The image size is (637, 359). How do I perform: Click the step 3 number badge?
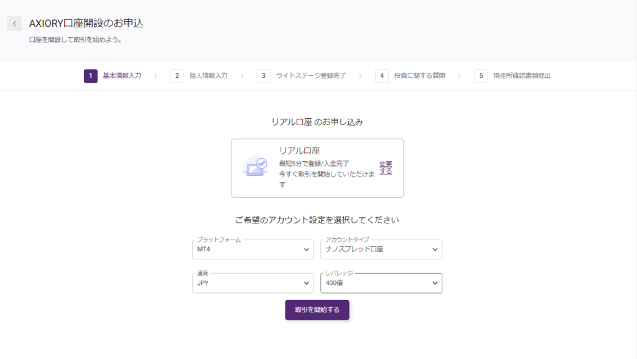pyautogui.click(x=264, y=76)
